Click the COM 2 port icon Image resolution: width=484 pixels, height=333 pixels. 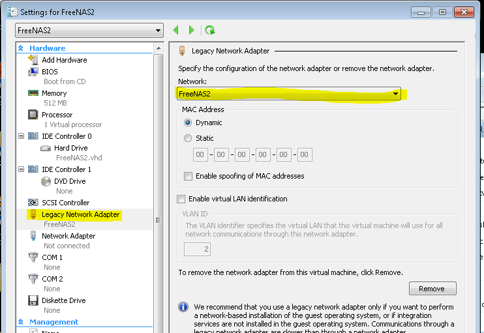pos(33,278)
